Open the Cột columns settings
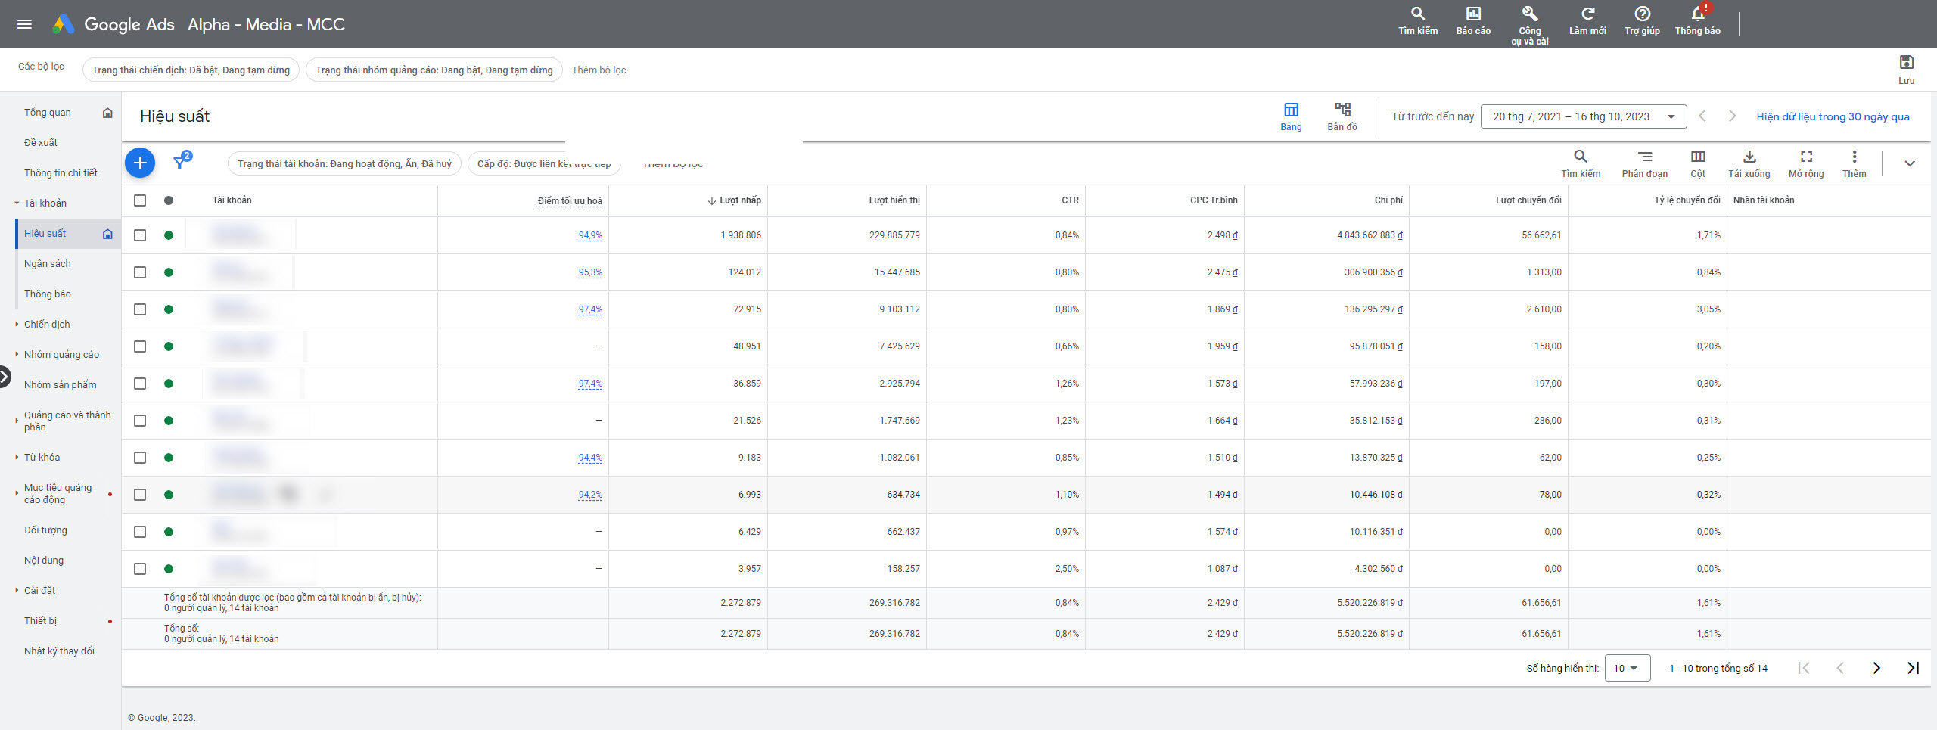Screen dimensions: 1937x730 click(1698, 163)
